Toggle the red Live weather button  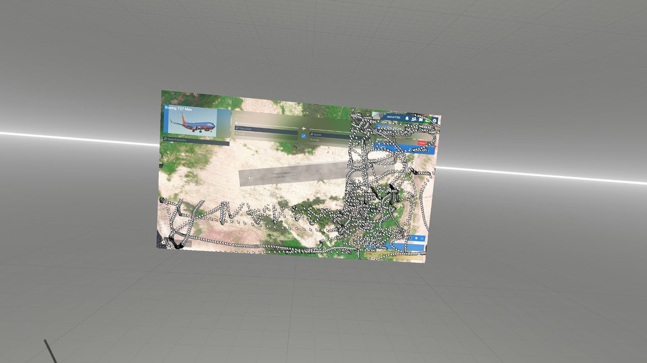pos(422,143)
